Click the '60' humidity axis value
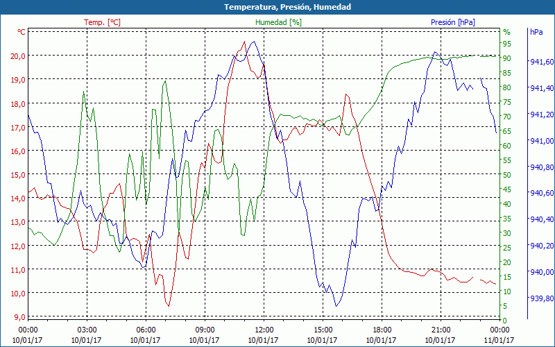The width and height of the screenshot is (555, 347). click(507, 146)
